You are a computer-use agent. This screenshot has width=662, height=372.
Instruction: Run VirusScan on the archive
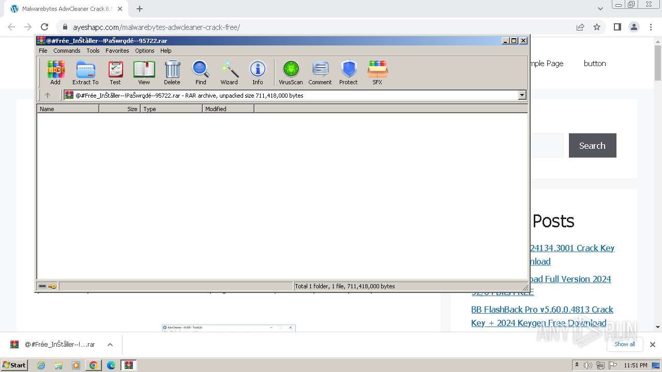click(x=291, y=72)
